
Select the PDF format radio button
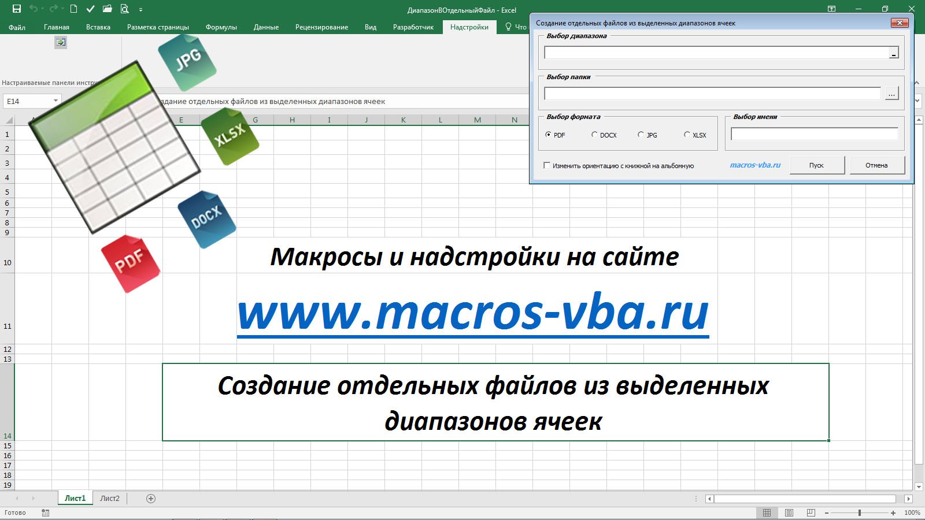[x=547, y=134]
